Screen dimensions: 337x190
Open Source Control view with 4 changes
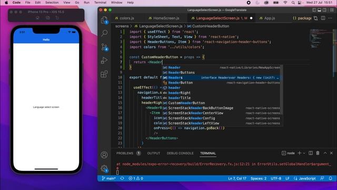[x=104, y=47]
